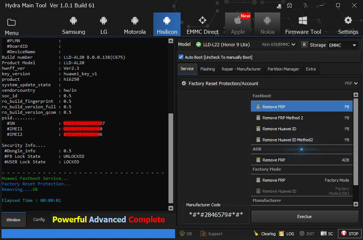Select Remove Huawei ID FB option
Screen dimensions: 363x240
click(x=302, y=129)
